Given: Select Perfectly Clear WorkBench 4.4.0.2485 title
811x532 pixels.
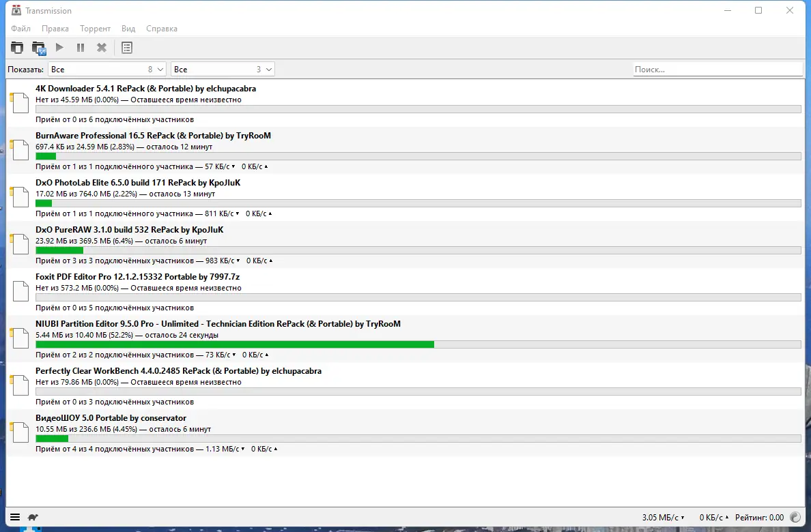Looking at the screenshot, I should click(x=178, y=370).
